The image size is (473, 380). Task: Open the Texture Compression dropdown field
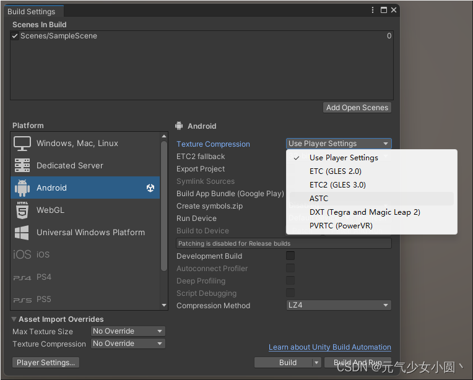[x=339, y=144]
